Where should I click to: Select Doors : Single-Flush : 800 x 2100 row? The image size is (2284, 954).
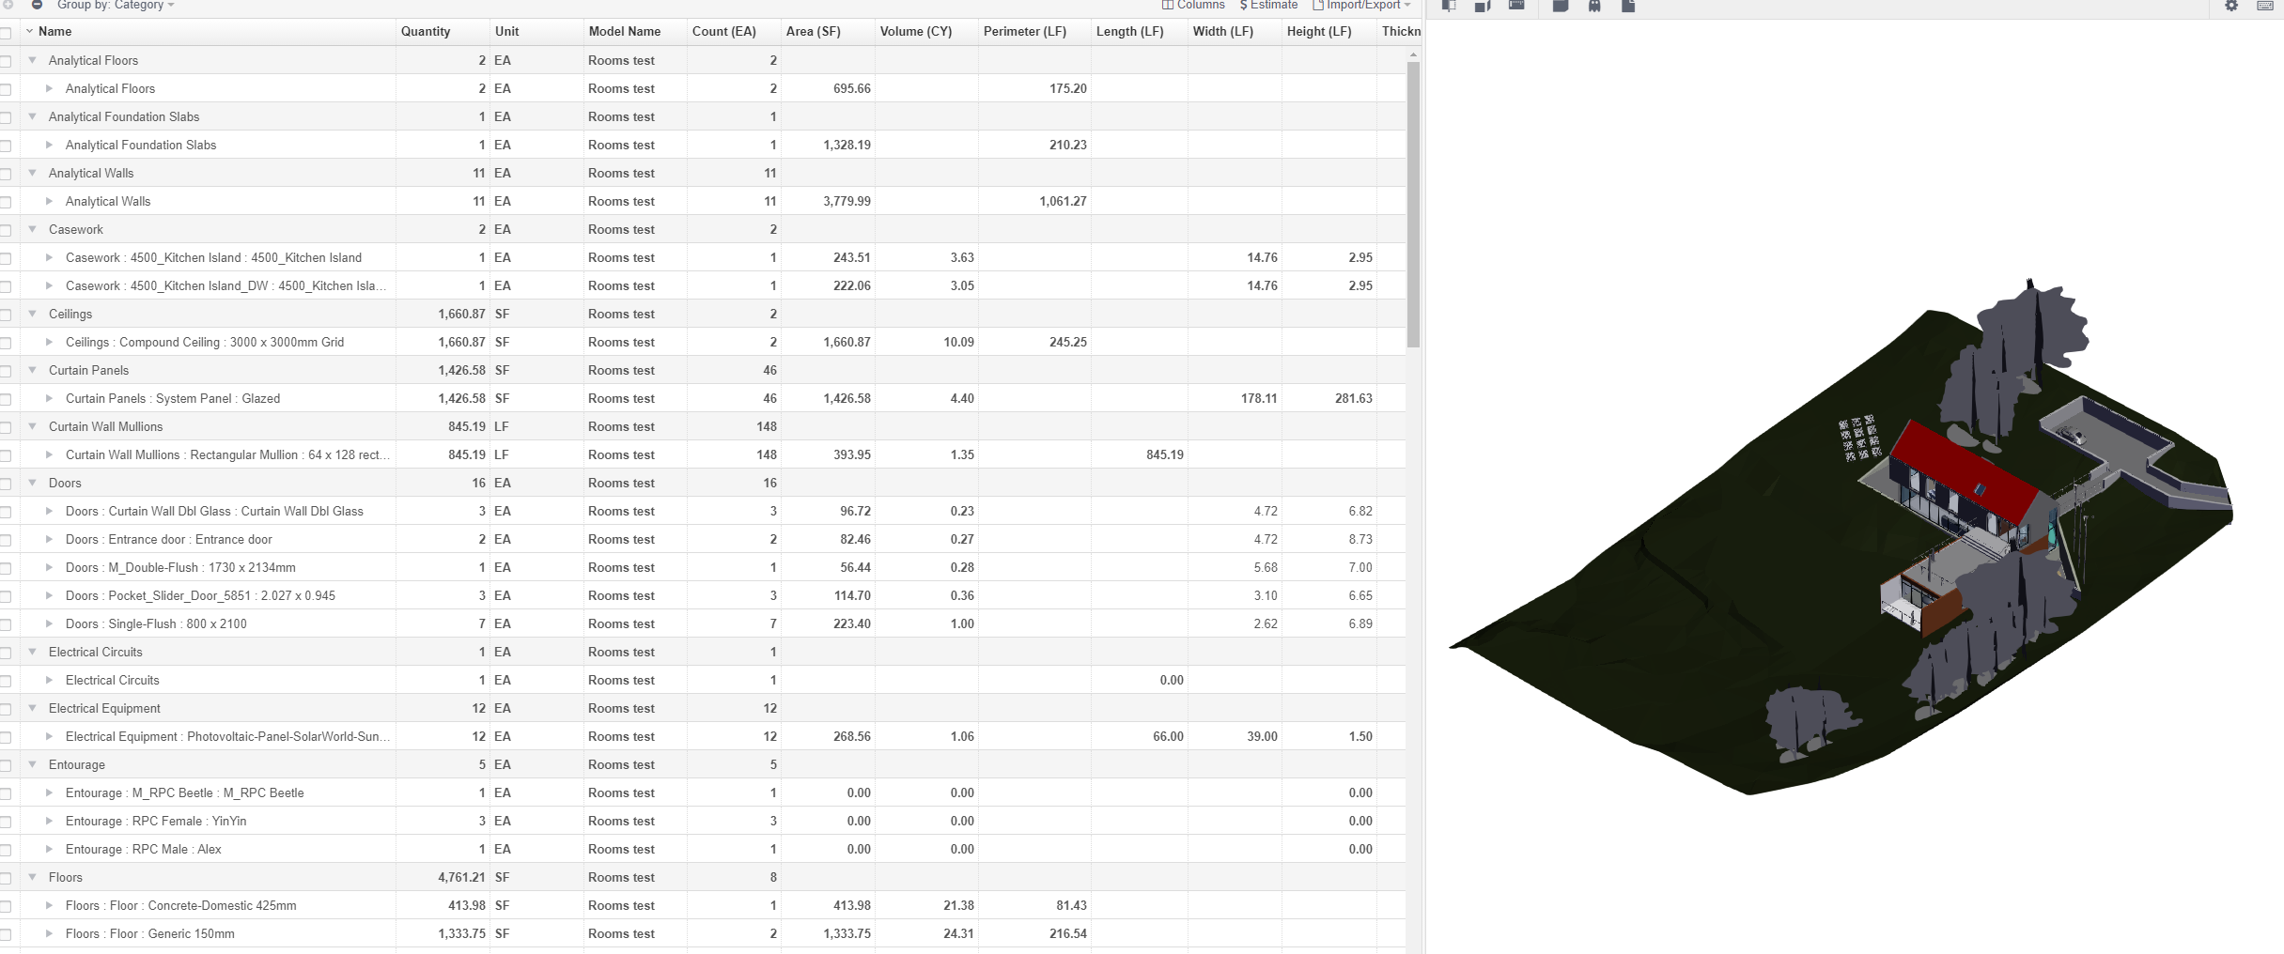(x=703, y=623)
